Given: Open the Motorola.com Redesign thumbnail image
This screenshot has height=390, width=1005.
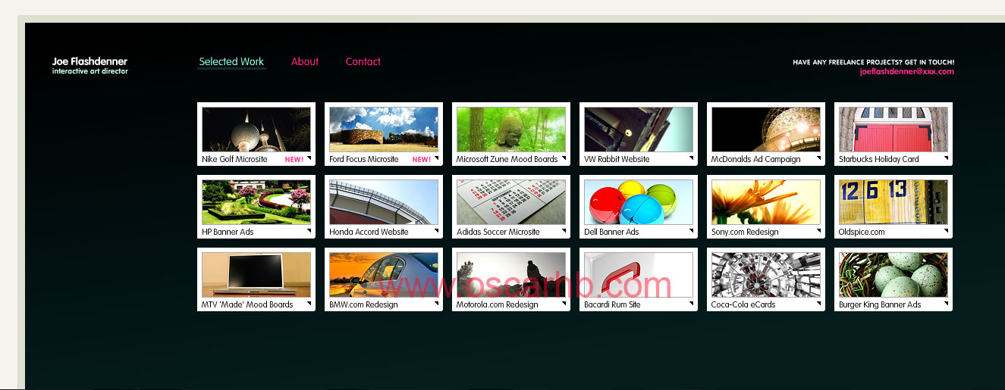Looking at the screenshot, I should point(511,275).
